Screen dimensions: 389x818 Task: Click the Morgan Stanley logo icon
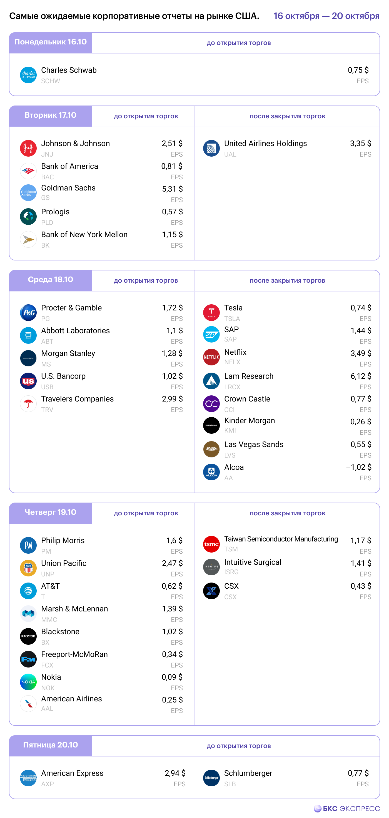(28, 358)
